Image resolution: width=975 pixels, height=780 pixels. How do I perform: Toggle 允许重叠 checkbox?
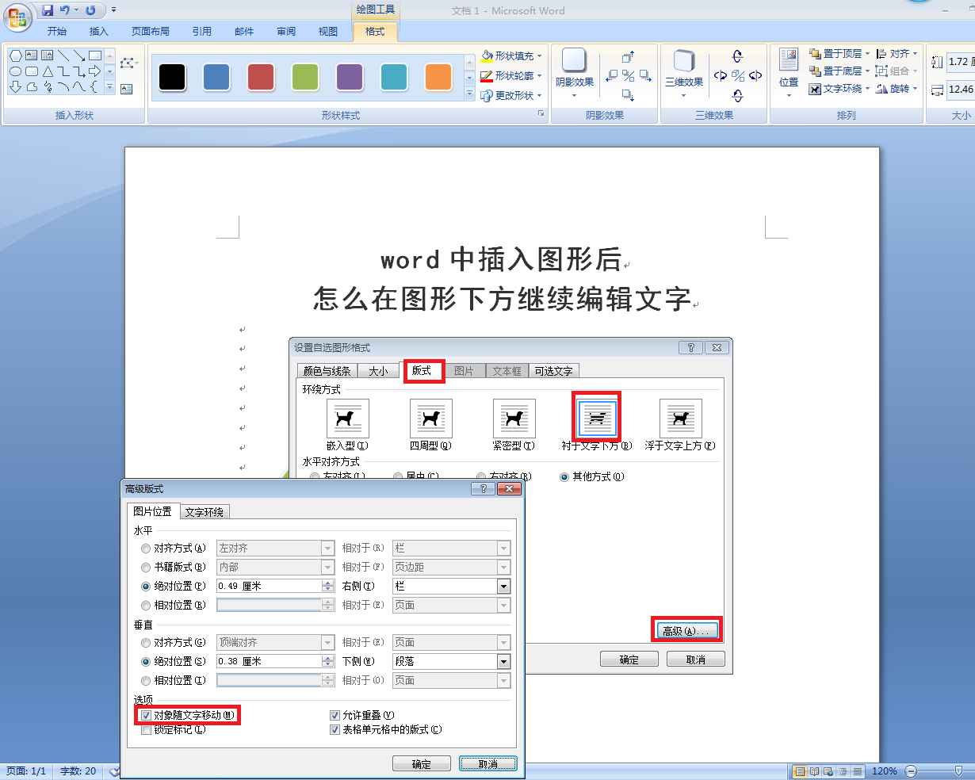point(335,715)
